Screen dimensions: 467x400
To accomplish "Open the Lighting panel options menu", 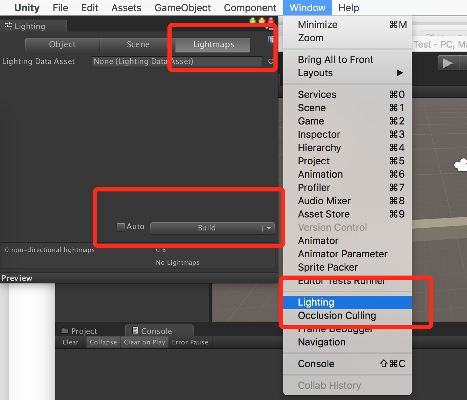I will pyautogui.click(x=269, y=28).
